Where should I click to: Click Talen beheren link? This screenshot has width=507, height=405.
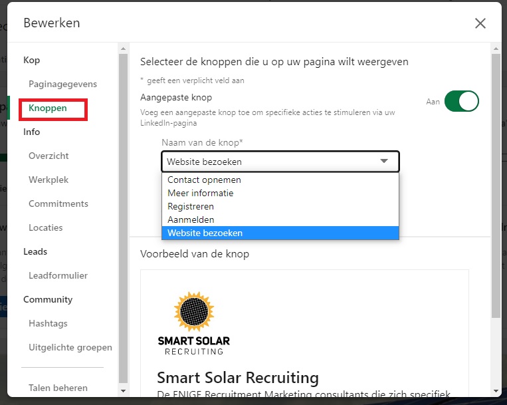[x=58, y=388]
